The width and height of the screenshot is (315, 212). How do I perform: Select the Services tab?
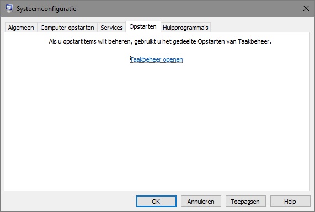[x=111, y=28]
